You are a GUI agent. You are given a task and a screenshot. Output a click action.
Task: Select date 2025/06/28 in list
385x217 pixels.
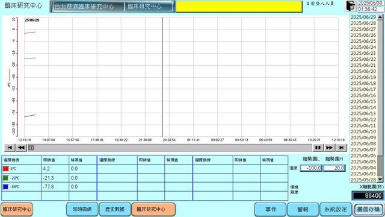click(363, 23)
